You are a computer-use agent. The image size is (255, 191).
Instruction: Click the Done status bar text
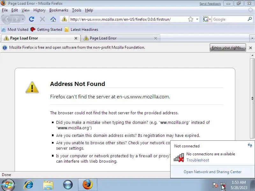[x=6, y=175]
